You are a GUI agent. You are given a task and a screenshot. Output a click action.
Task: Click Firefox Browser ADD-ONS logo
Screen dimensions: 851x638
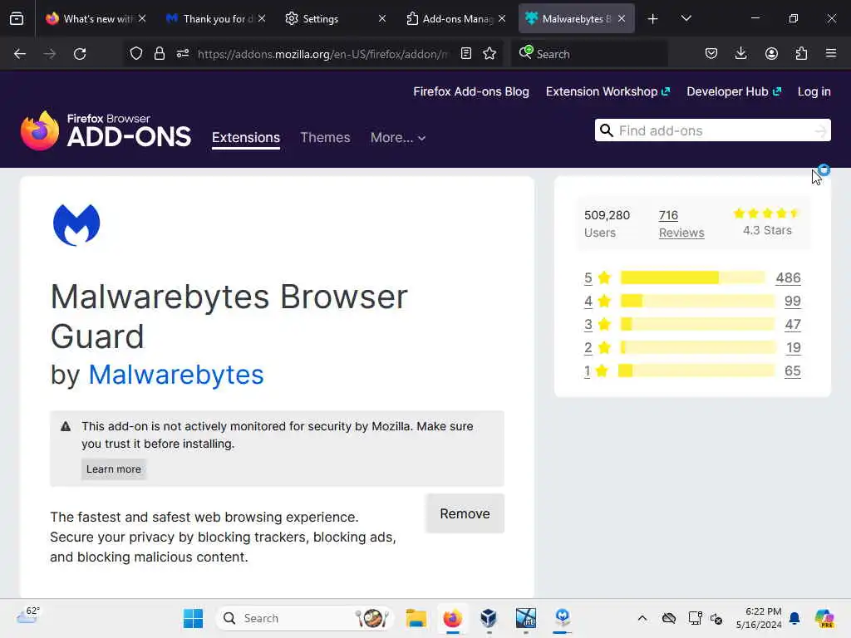[x=106, y=130]
